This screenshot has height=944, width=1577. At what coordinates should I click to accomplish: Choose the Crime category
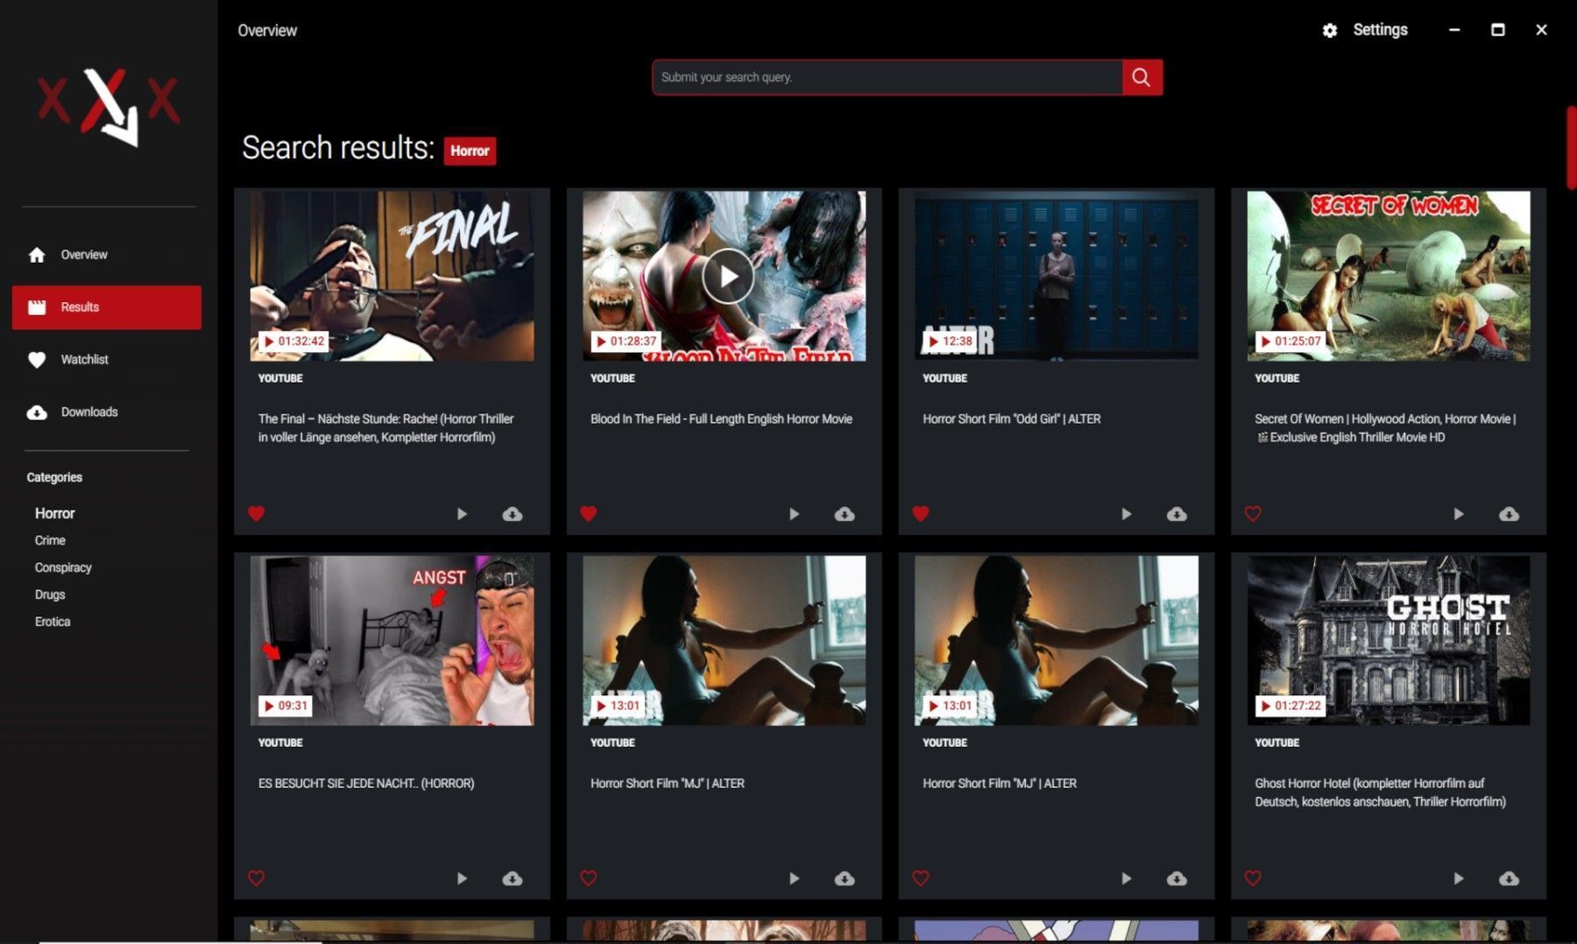50,540
